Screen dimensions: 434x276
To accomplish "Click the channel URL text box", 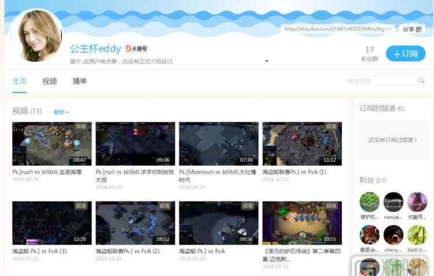I will click(x=338, y=29).
